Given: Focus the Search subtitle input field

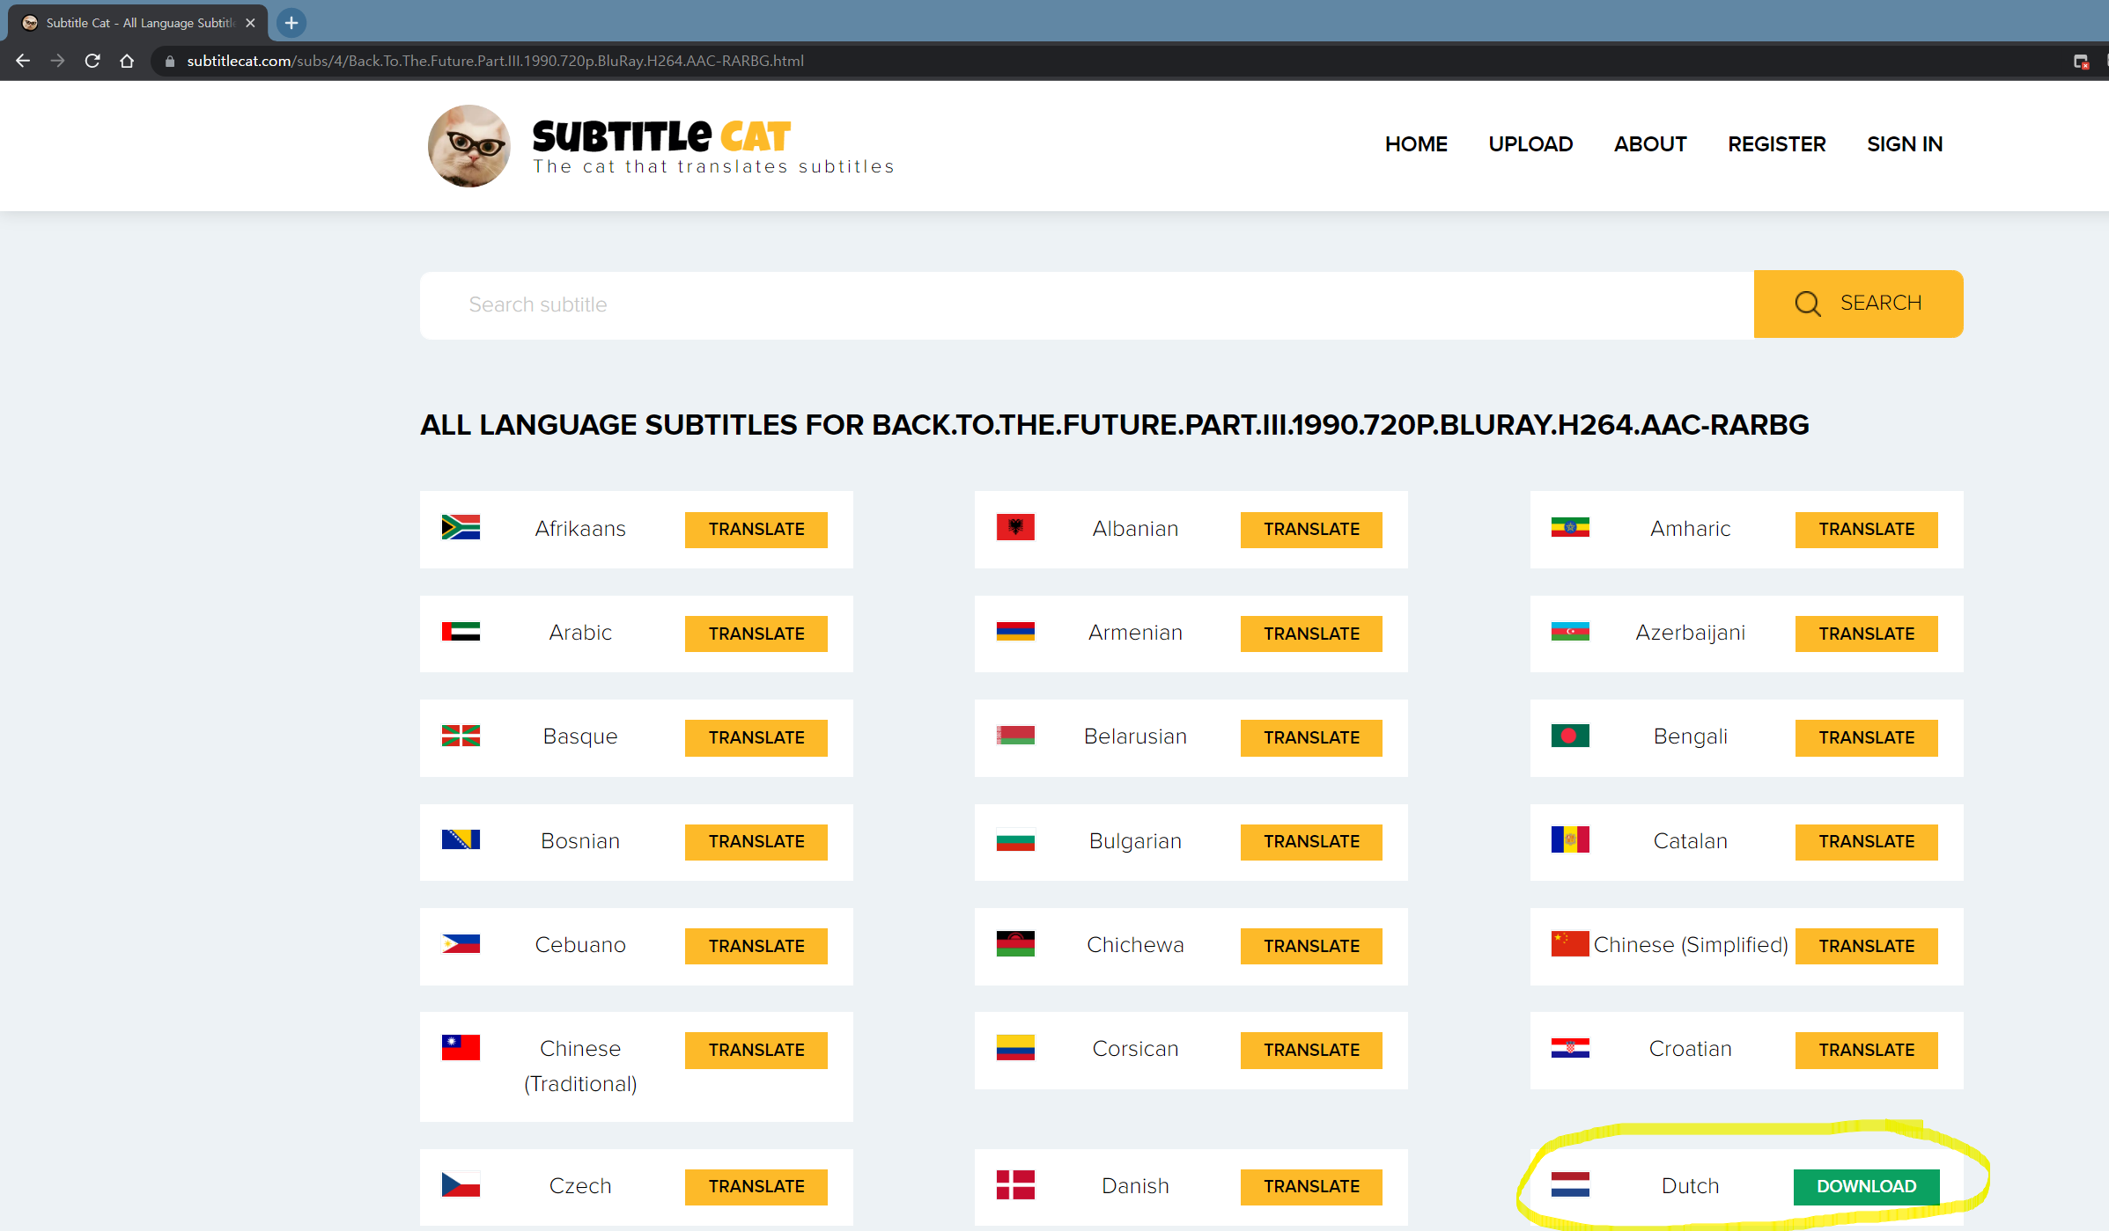Looking at the screenshot, I should (x=1087, y=304).
